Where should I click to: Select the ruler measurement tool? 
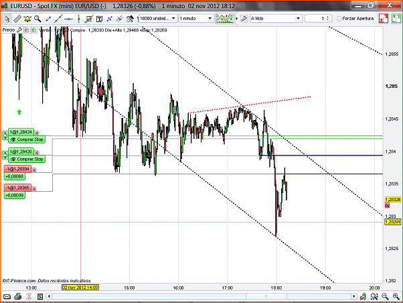[17, 19]
